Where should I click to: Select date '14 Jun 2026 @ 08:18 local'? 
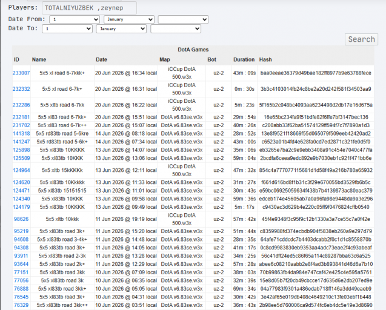(x=126, y=134)
